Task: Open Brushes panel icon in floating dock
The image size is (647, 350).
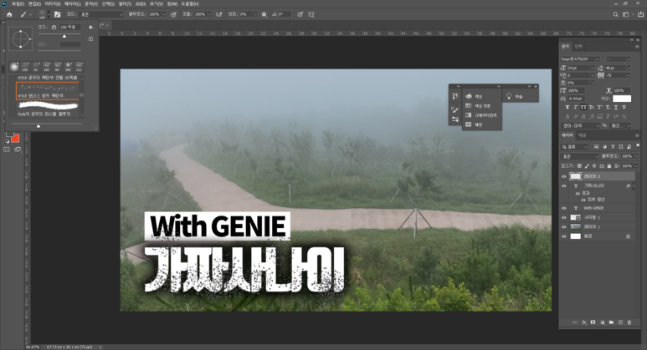Action: [x=454, y=109]
